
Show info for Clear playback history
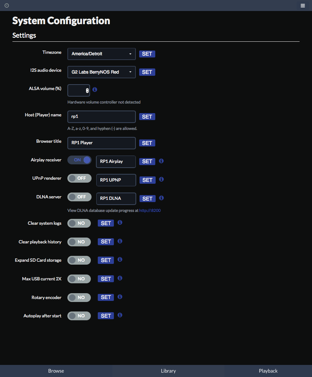[x=120, y=241]
